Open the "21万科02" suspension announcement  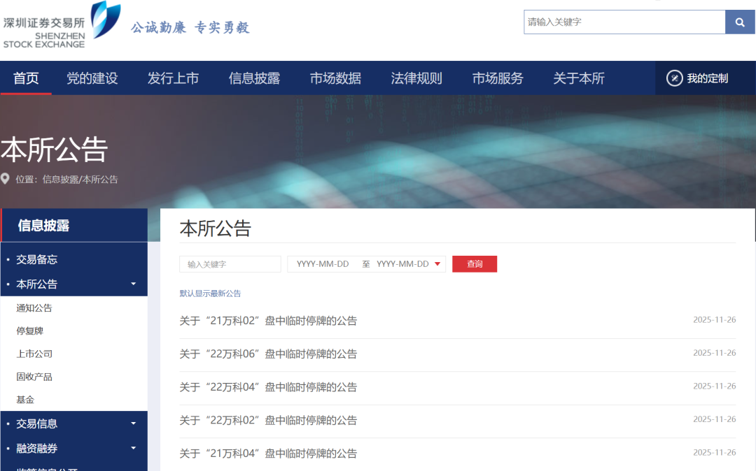(268, 321)
